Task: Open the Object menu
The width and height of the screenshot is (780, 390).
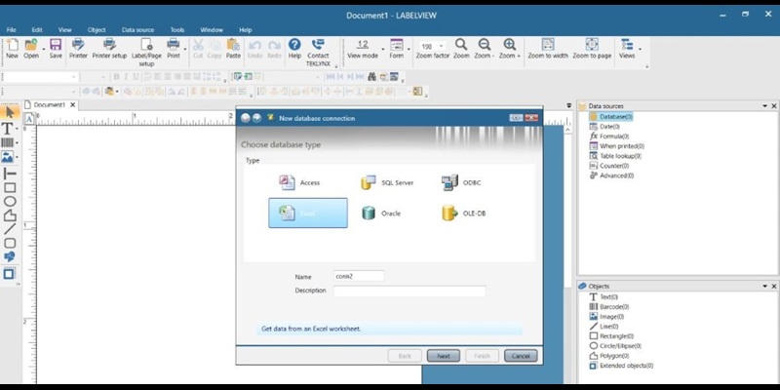Action: pyautogui.click(x=97, y=30)
